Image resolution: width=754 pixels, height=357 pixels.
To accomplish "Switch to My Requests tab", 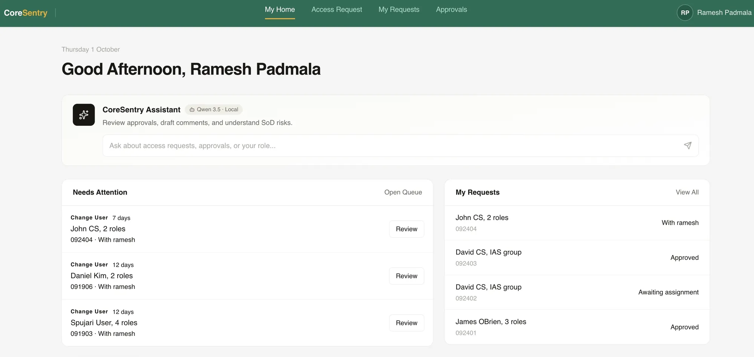I will 399,9.
